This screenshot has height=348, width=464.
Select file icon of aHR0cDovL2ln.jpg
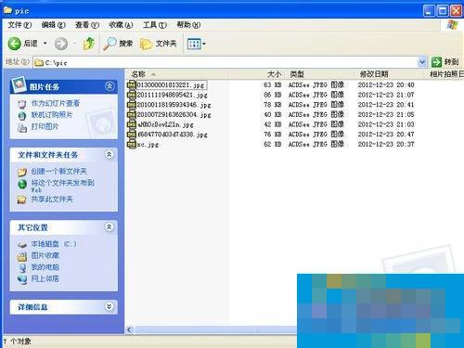click(x=132, y=124)
